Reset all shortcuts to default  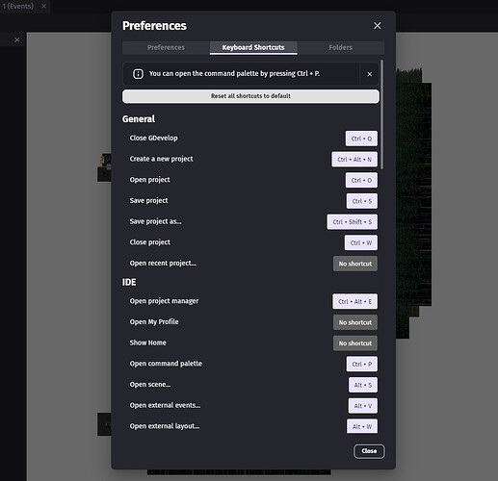pos(250,96)
